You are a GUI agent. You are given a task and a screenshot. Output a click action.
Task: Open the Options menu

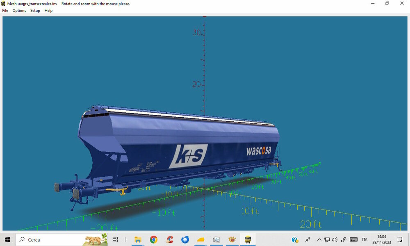tap(19, 11)
